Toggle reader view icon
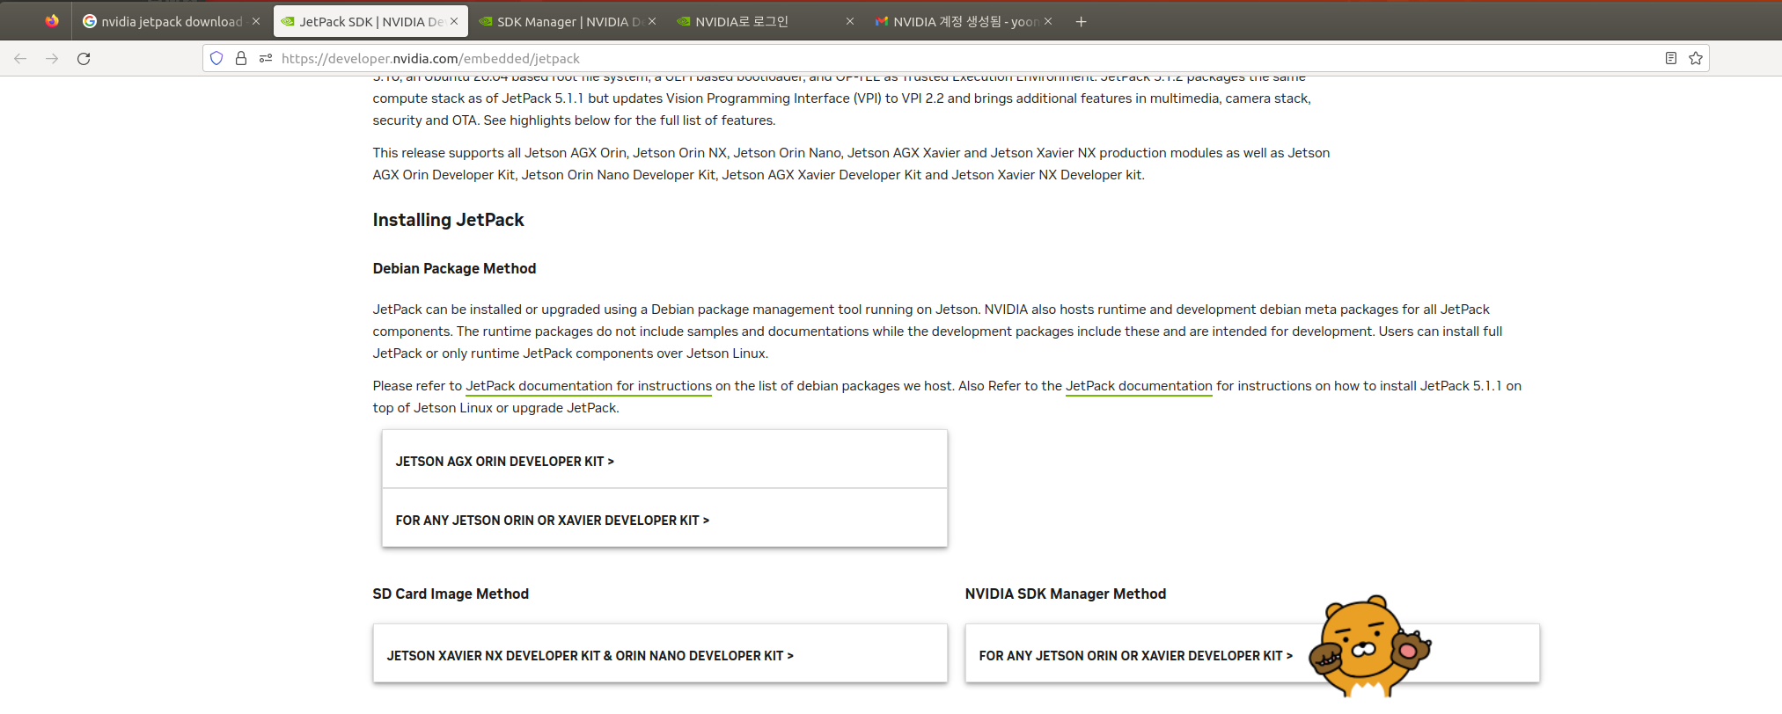Viewport: 1782px width, 714px height. coord(1671,58)
